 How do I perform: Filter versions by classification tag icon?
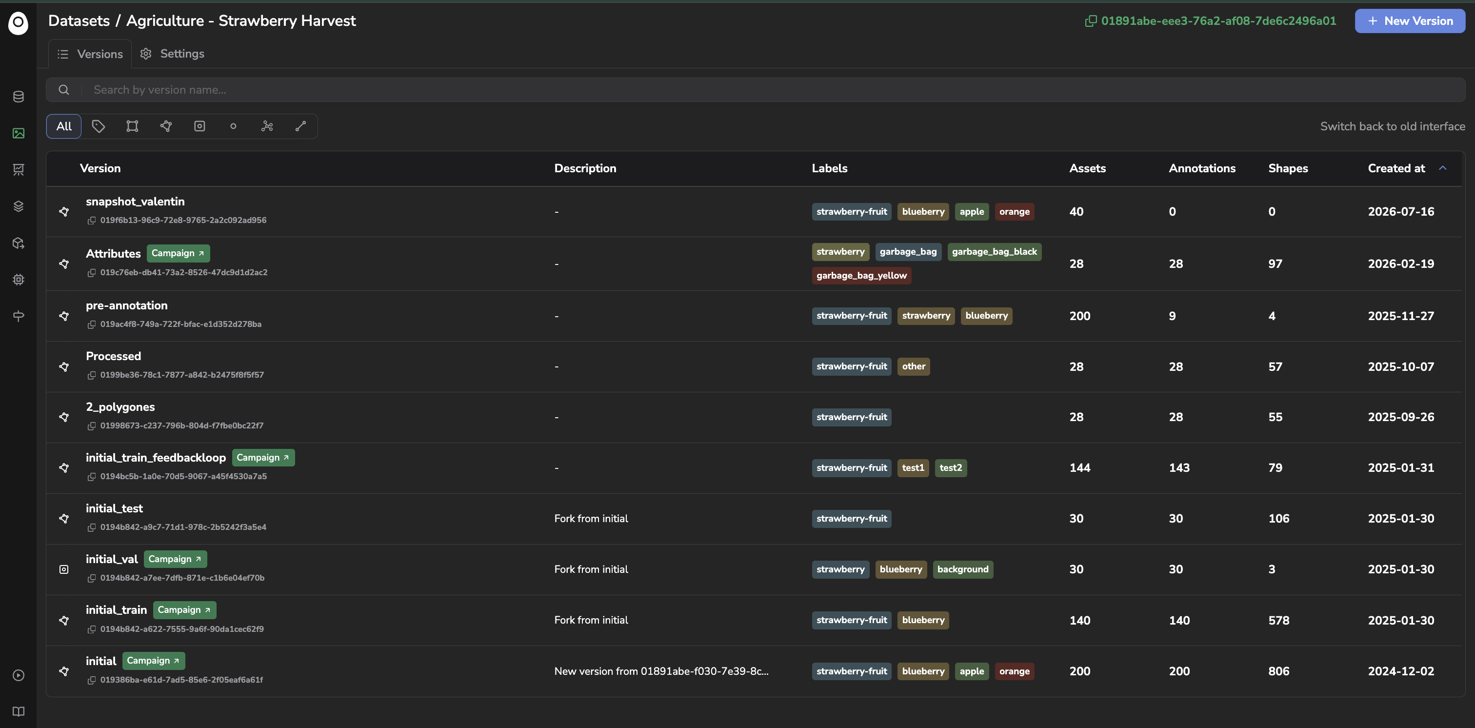(x=99, y=126)
